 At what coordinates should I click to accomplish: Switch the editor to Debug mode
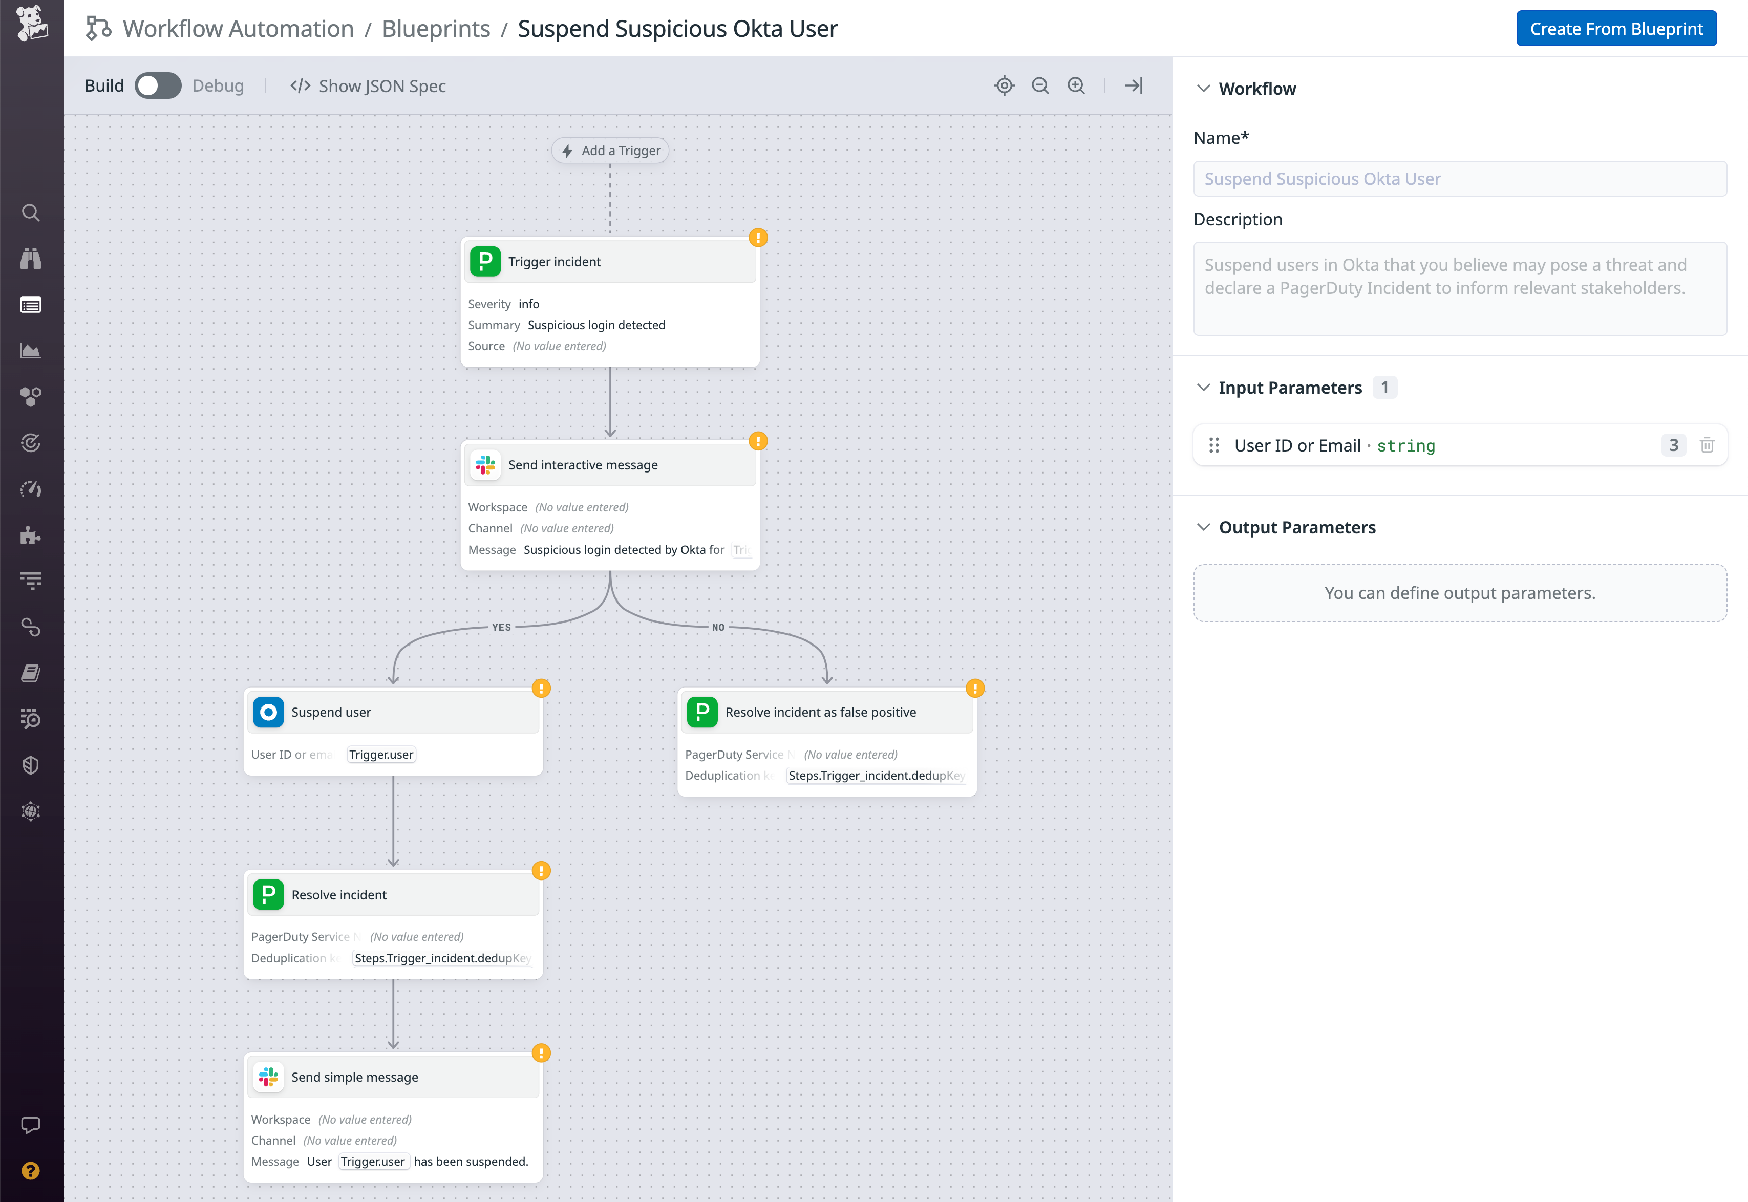click(158, 85)
